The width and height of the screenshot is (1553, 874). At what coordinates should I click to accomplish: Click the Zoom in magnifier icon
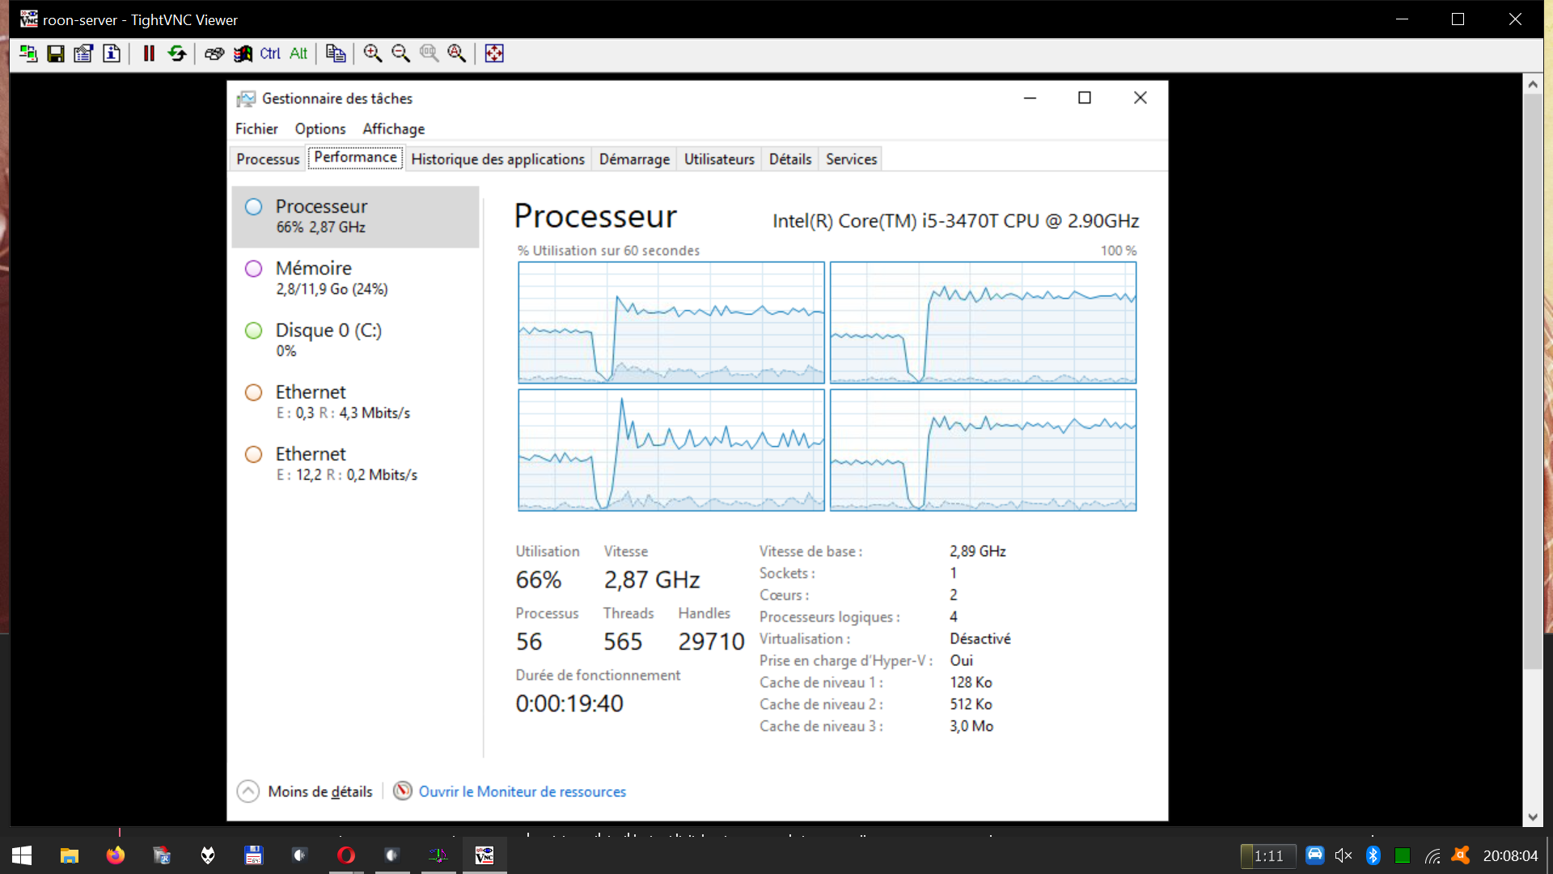pos(373,53)
